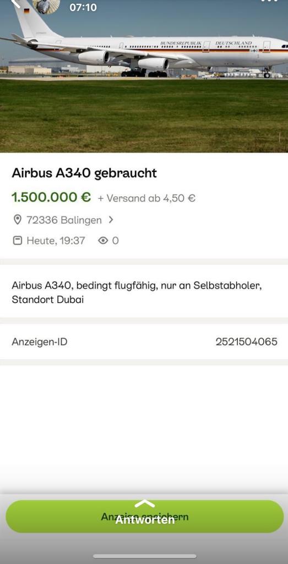The width and height of the screenshot is (288, 564).
Task: Click the 1.500.000 € price
Action: coord(51,197)
